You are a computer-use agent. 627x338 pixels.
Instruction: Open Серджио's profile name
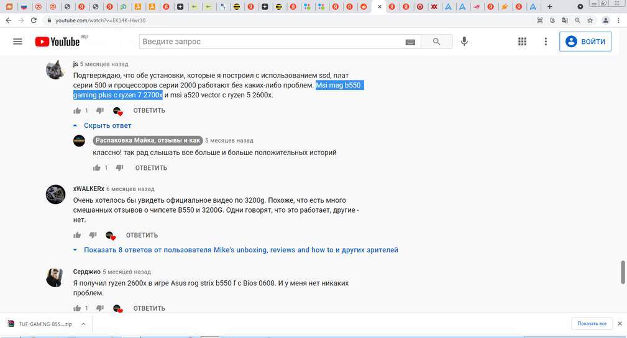point(86,272)
